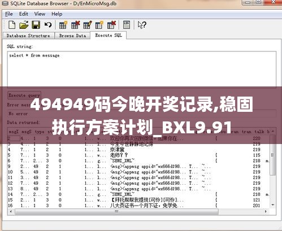Switch to the Browse Data tab

pos(72,36)
